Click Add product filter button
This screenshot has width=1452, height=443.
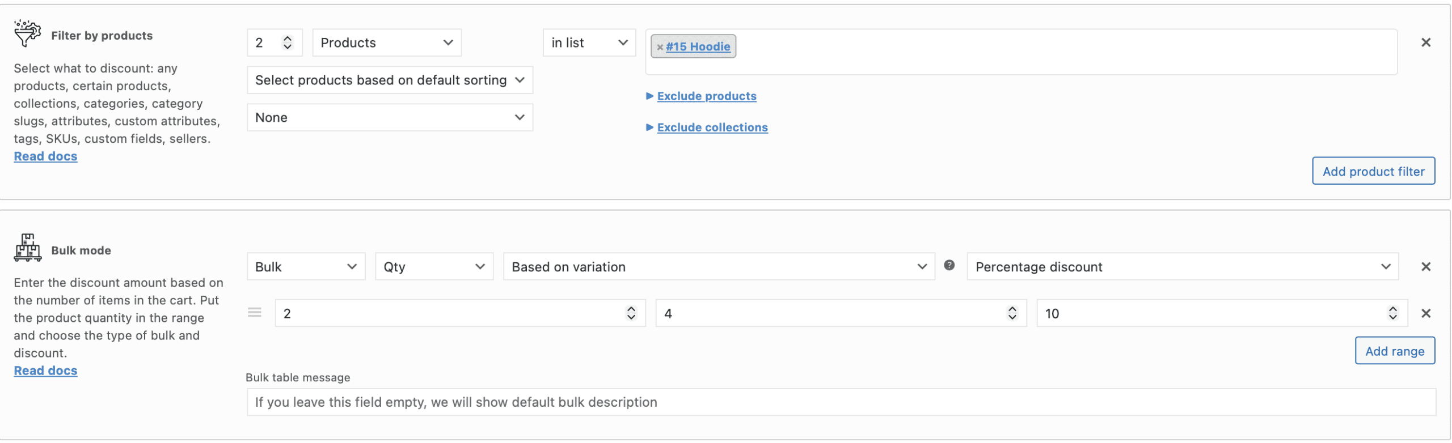coord(1373,171)
